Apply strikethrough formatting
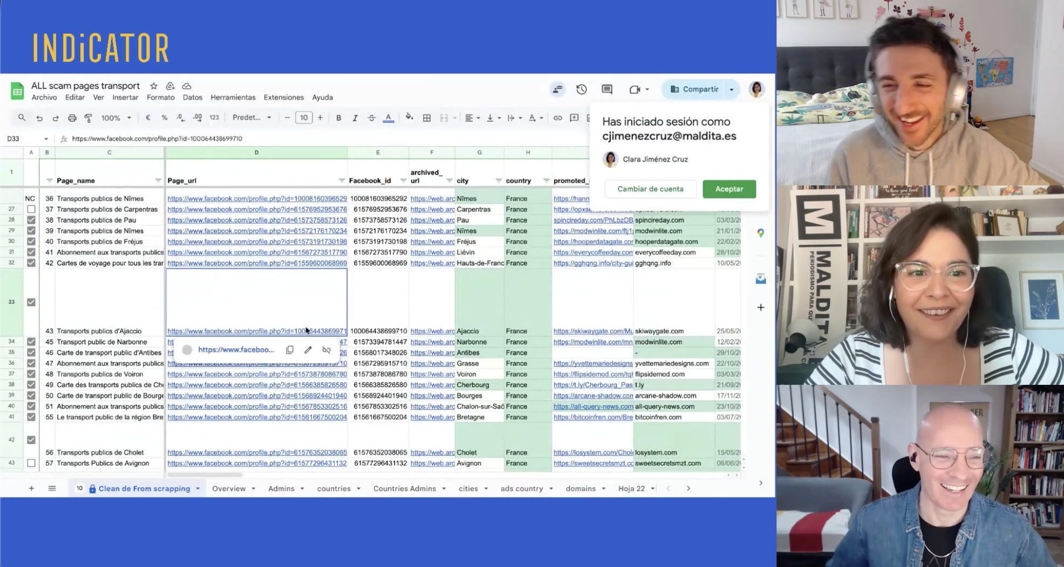 pos(371,118)
